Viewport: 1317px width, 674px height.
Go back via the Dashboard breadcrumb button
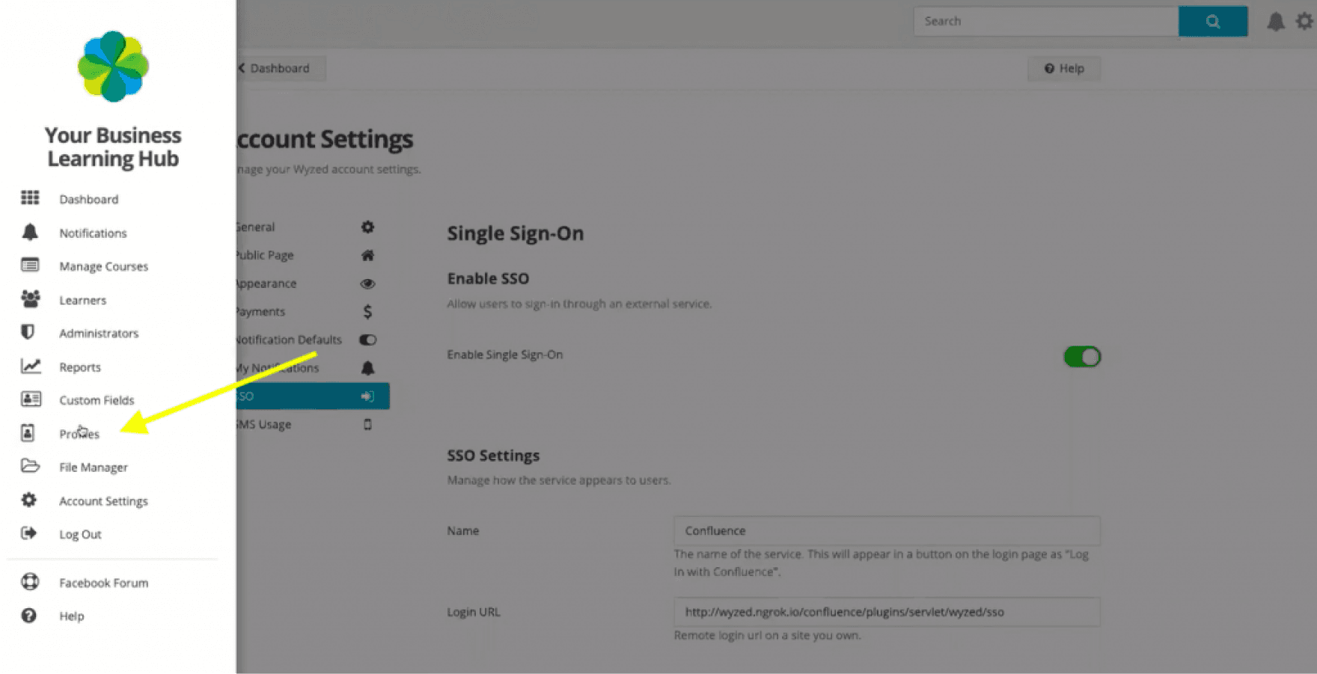point(280,68)
